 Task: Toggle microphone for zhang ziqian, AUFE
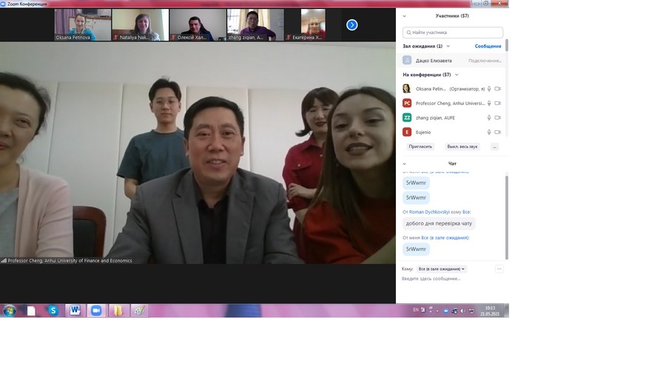(x=488, y=118)
